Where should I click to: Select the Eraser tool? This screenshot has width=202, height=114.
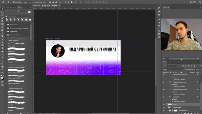(x=2, y=42)
